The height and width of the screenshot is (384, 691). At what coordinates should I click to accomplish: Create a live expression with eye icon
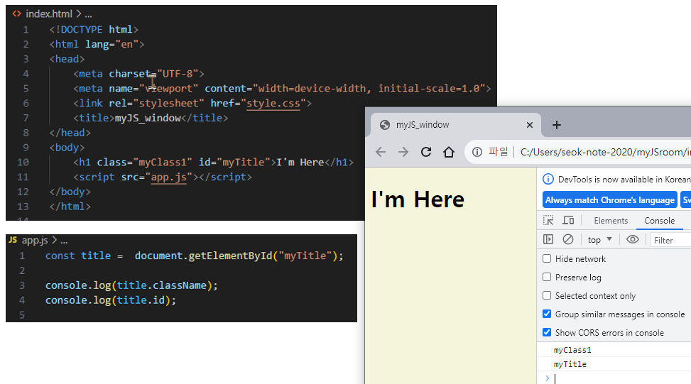[632, 239]
